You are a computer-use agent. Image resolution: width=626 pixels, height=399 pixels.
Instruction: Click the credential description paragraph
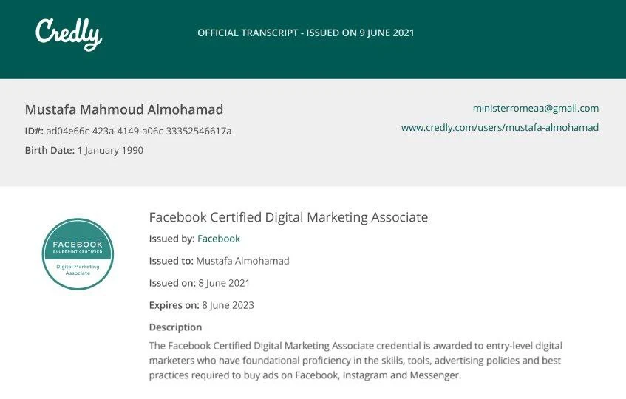tap(355, 361)
